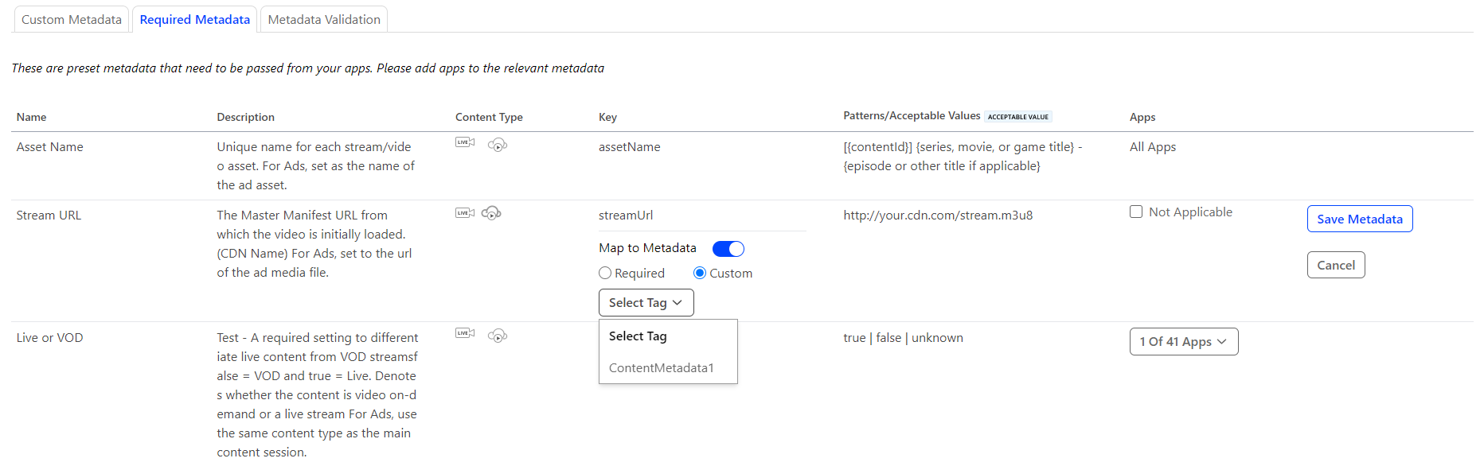Click the Required Metadata tab

click(x=194, y=19)
